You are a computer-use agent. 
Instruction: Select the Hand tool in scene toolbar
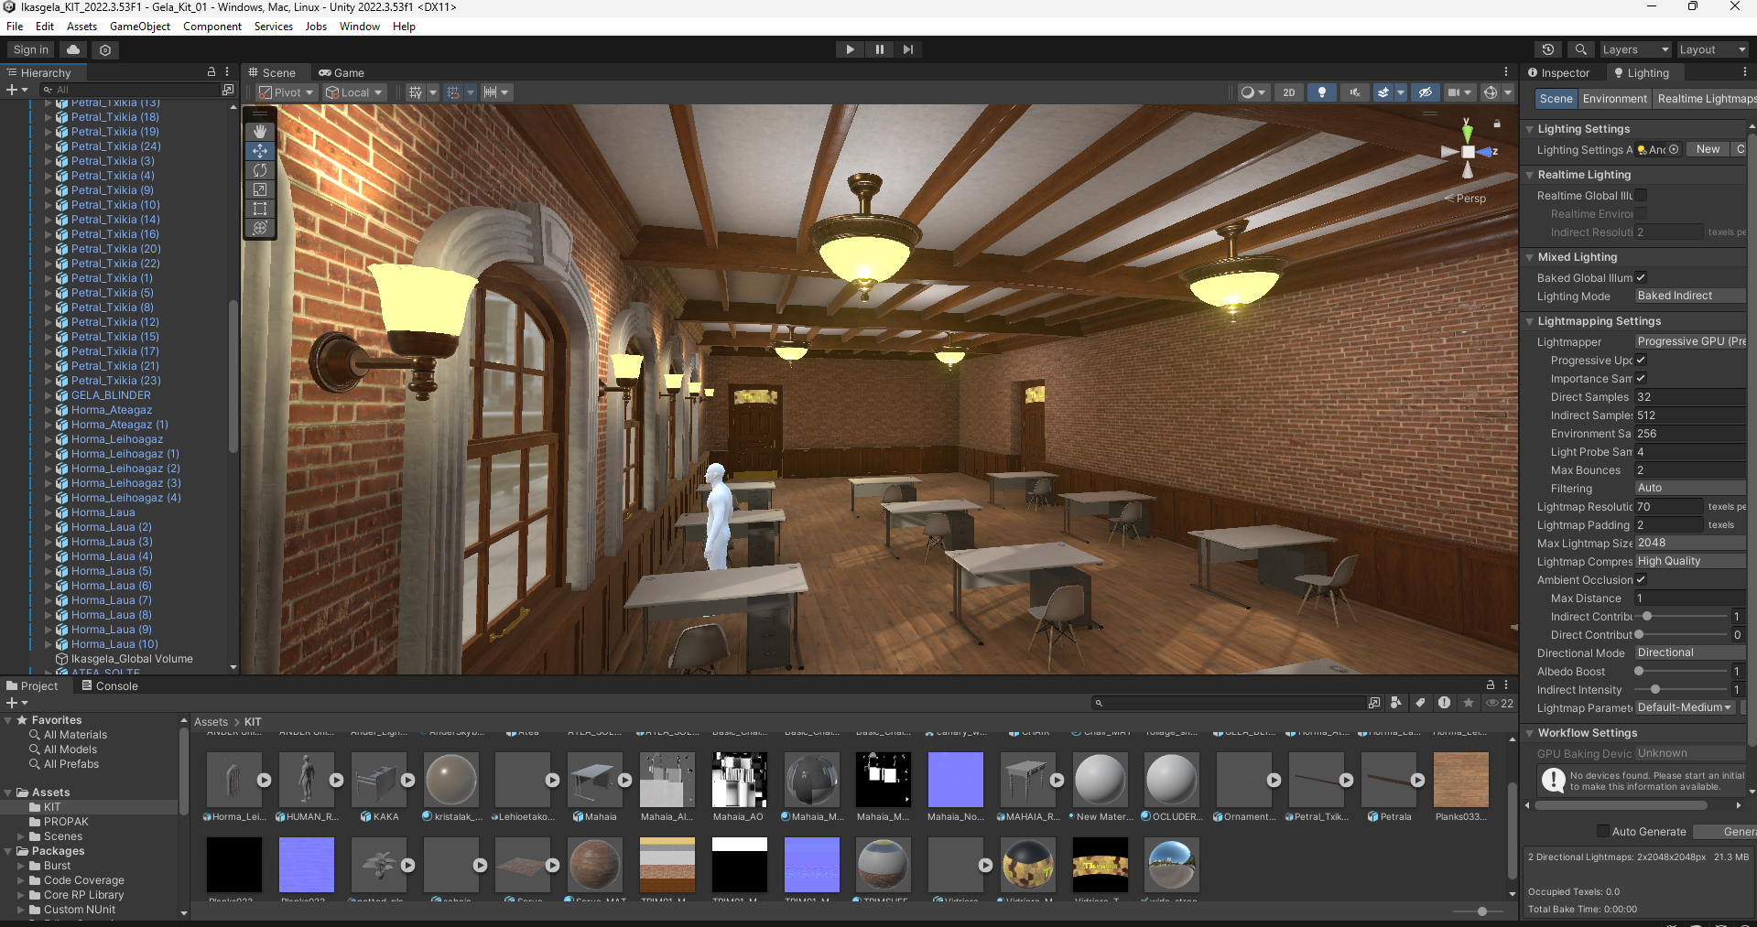click(260, 132)
